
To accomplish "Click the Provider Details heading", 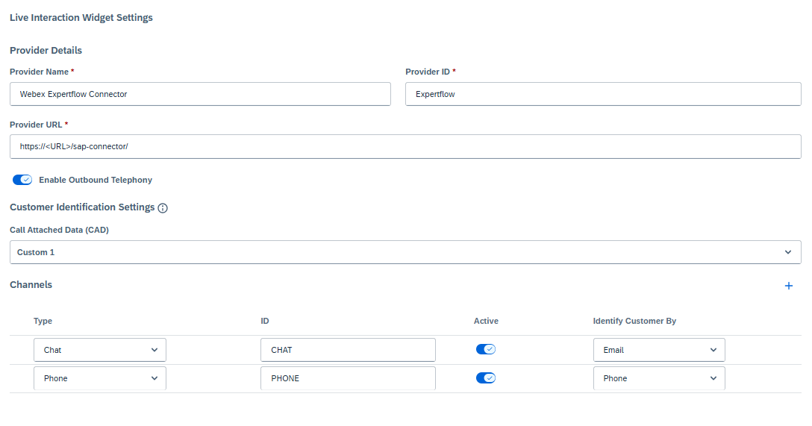I will pyautogui.click(x=46, y=50).
